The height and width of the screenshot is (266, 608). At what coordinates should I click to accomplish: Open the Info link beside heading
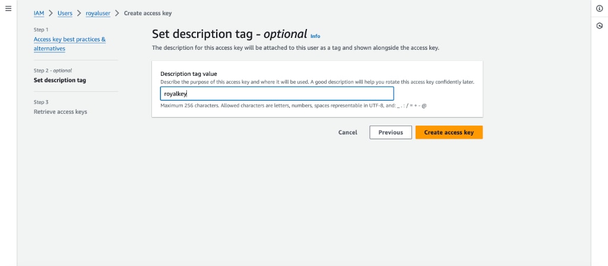(x=315, y=36)
